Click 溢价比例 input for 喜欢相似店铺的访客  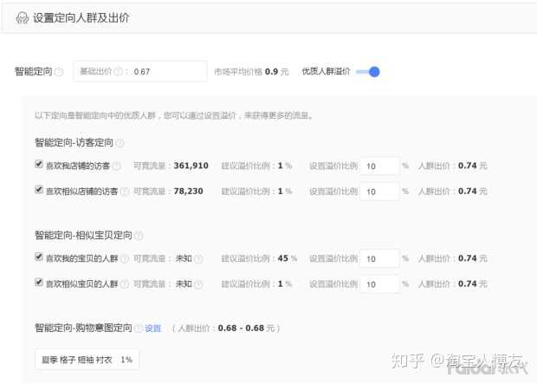[x=379, y=192]
